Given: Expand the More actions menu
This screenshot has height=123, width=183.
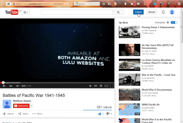Looking at the screenshot, I should coord(37,114).
